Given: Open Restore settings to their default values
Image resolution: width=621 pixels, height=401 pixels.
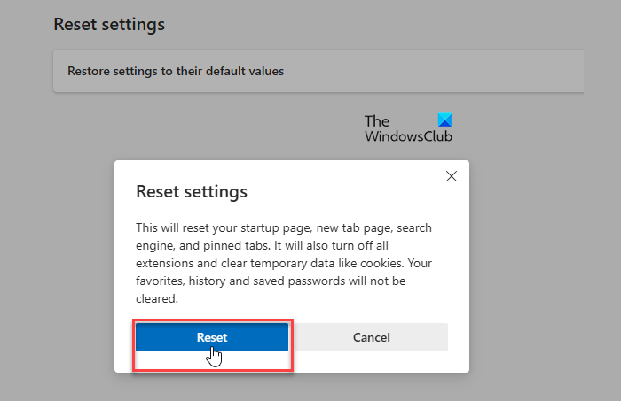Looking at the screenshot, I should click(169, 71).
